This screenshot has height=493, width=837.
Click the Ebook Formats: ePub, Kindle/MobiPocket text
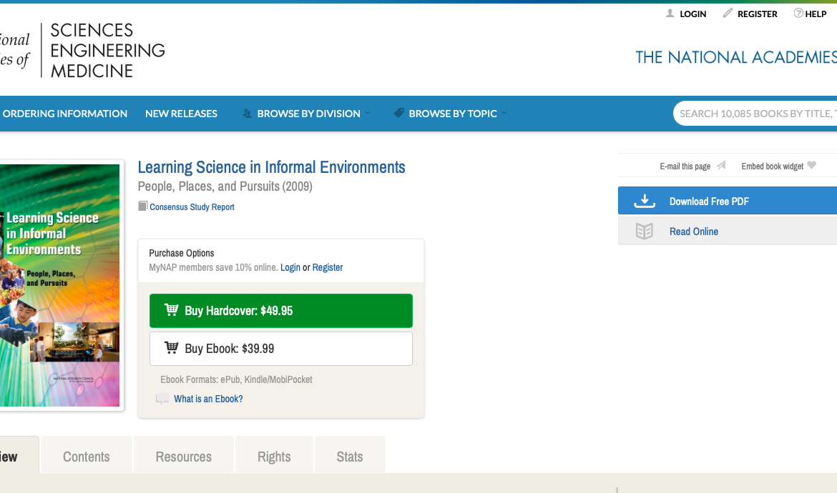tap(236, 379)
